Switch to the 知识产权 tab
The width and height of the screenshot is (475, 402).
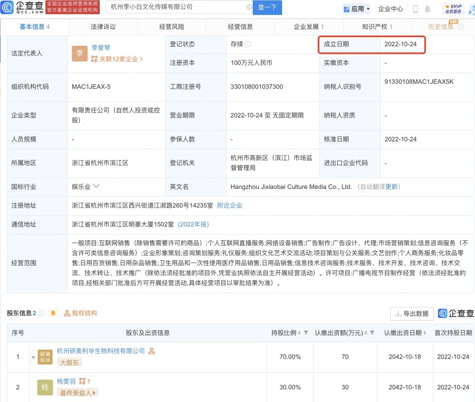pyautogui.click(x=377, y=27)
